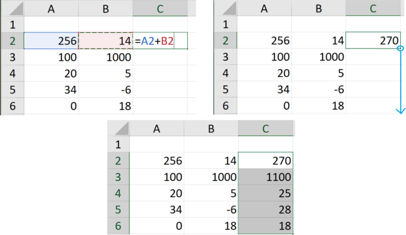Viewport: 406px width, 235px height.
Task: Click the circled fill handle on the 270 cell
Action: point(400,49)
